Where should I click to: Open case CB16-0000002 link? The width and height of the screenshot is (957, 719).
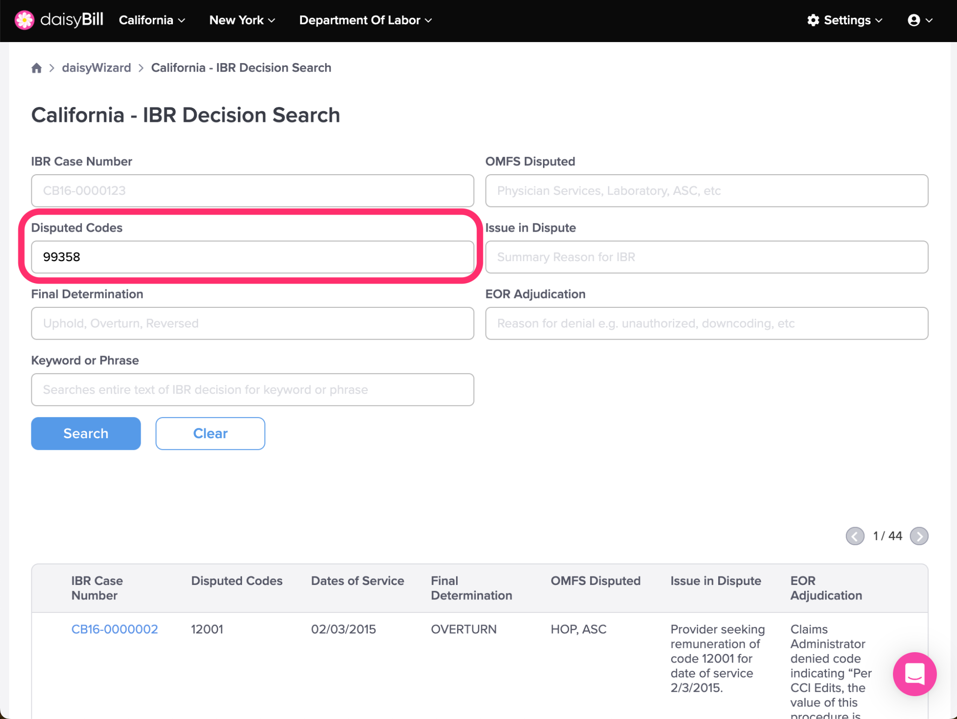pos(114,629)
